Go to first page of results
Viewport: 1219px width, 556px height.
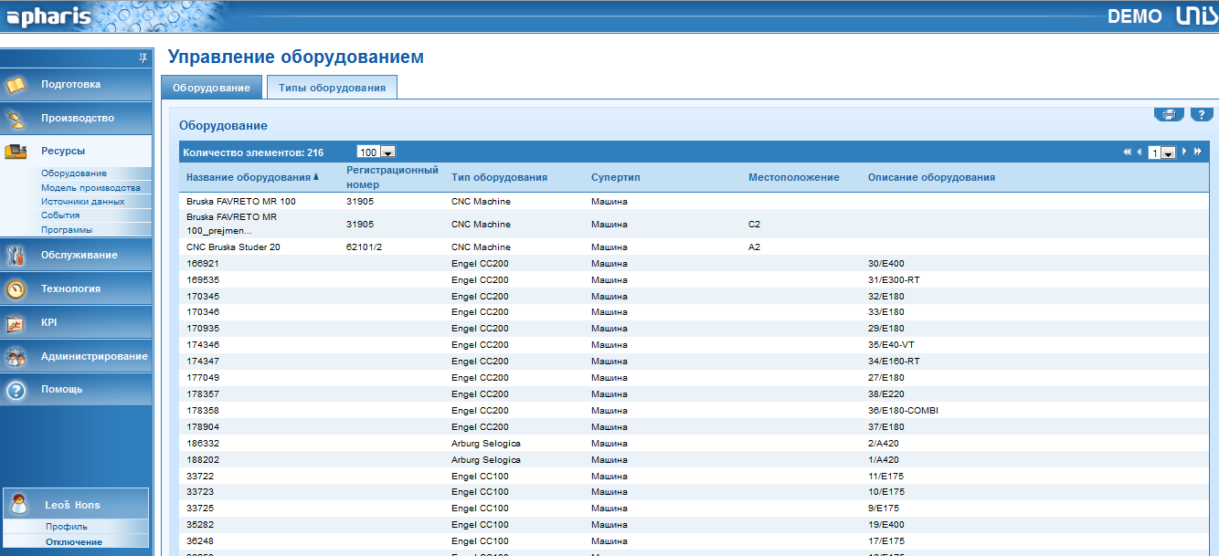tap(1128, 152)
